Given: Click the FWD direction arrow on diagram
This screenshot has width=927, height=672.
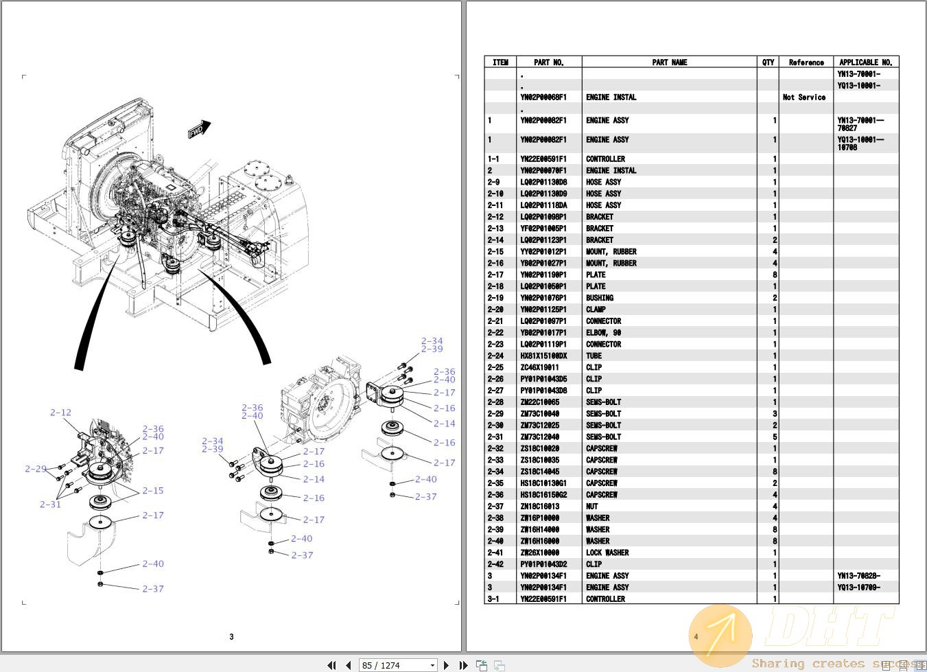Looking at the screenshot, I should click(200, 129).
